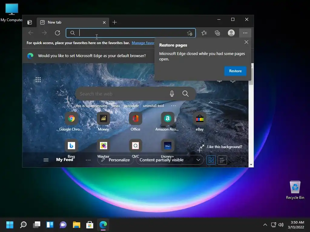The width and height of the screenshot is (310, 232).
Task: Open feed options ellipsis beside My Feed
Action: (88, 160)
